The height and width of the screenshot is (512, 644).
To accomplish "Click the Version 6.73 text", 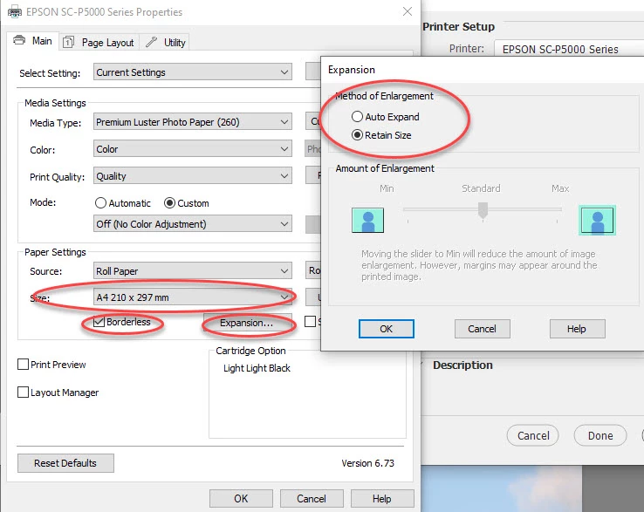I will pyautogui.click(x=367, y=463).
